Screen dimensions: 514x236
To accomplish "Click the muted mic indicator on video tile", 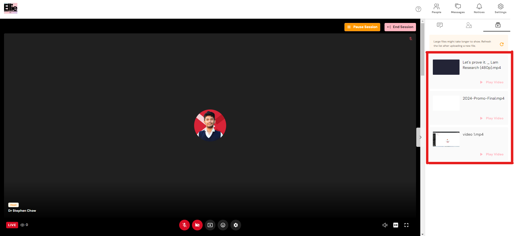I will pyautogui.click(x=411, y=39).
